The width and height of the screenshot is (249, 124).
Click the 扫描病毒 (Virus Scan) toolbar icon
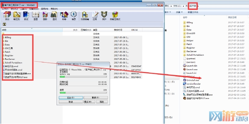click(x=85, y=16)
